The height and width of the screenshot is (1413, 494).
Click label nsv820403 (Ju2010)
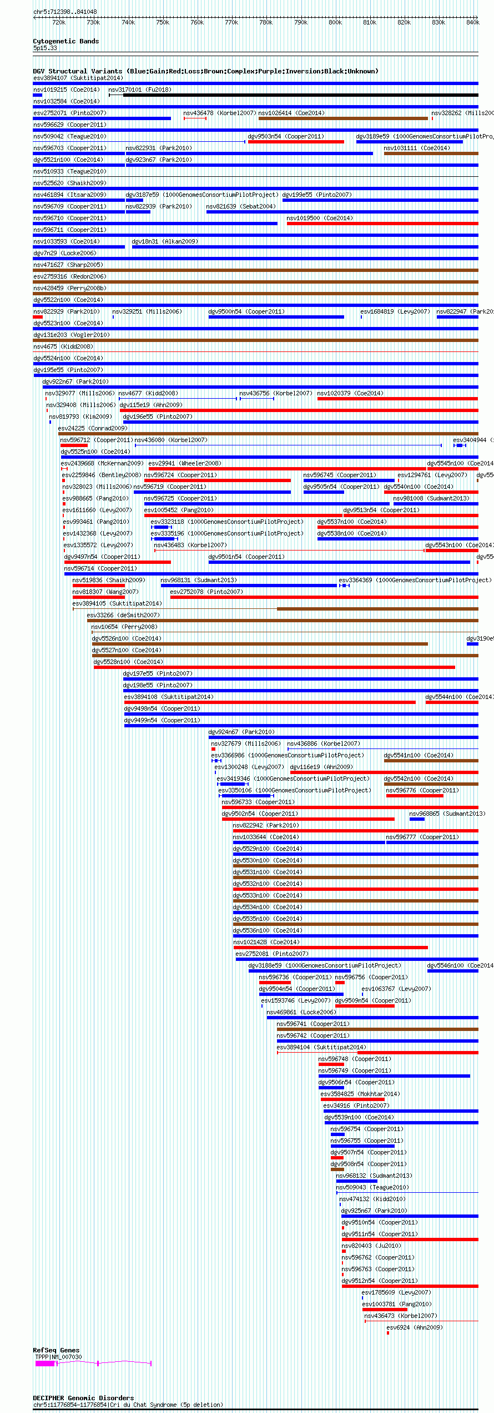(371, 1246)
